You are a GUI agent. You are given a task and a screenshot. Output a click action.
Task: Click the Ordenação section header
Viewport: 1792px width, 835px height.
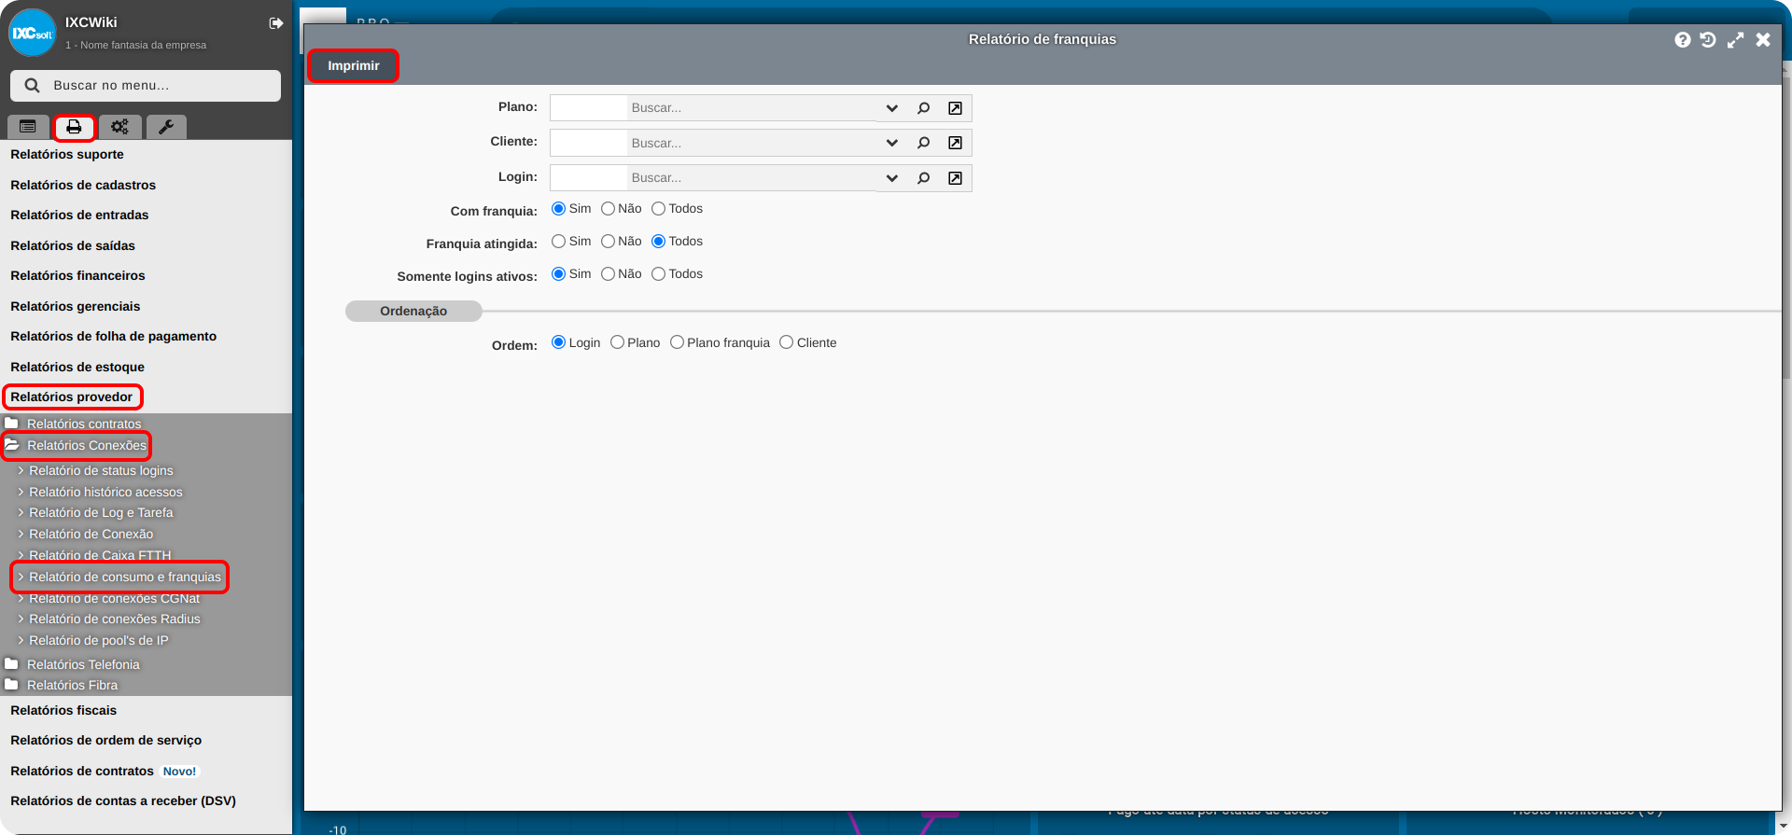click(413, 312)
